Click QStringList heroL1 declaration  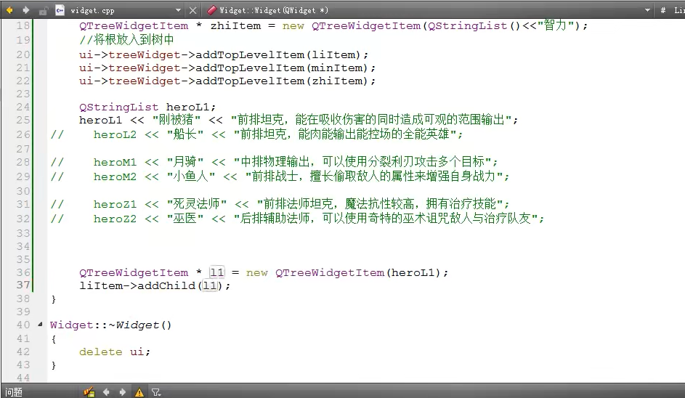tap(147, 107)
